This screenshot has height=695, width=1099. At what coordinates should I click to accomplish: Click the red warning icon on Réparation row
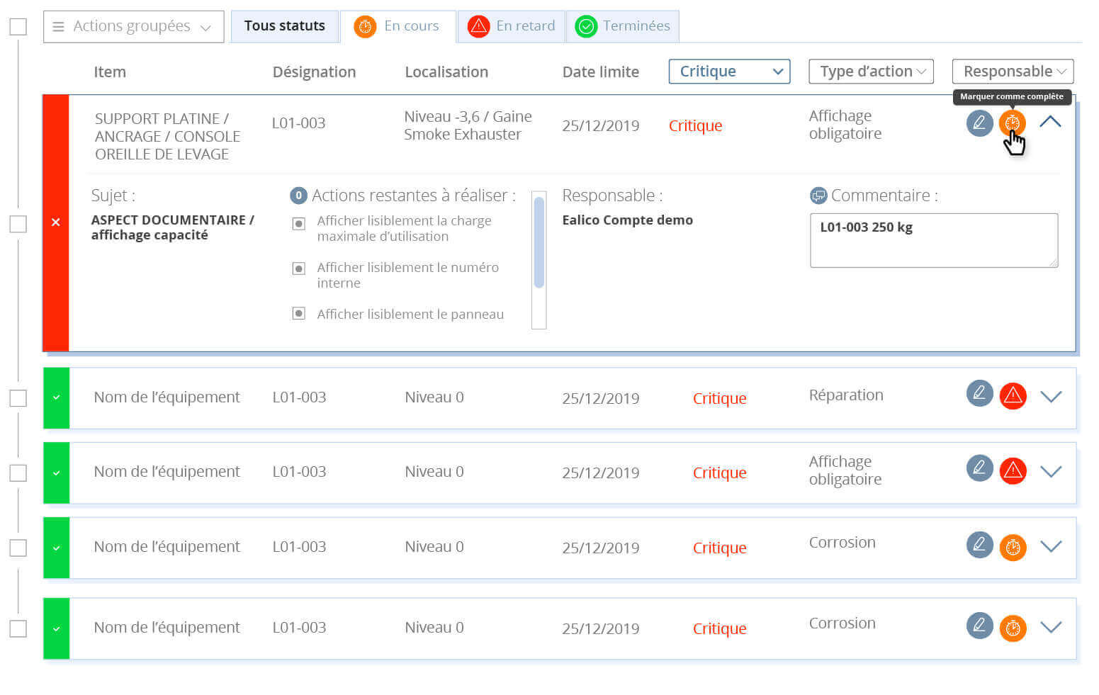[x=1013, y=395]
